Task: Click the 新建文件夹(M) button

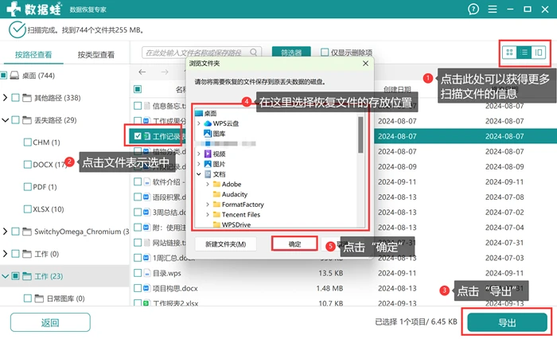Action: click(x=225, y=244)
